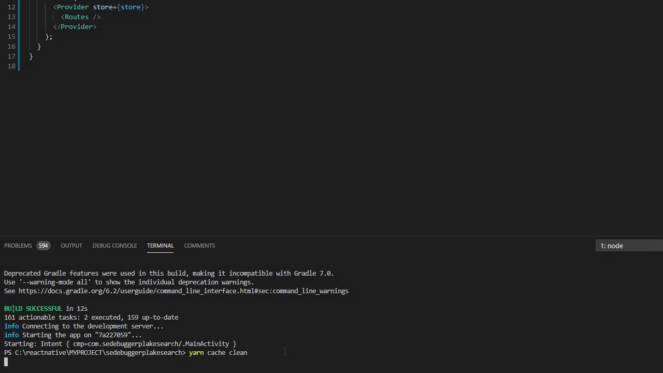Click the opening Provider tag name
Image resolution: width=663 pixels, height=373 pixels.
[x=73, y=7]
